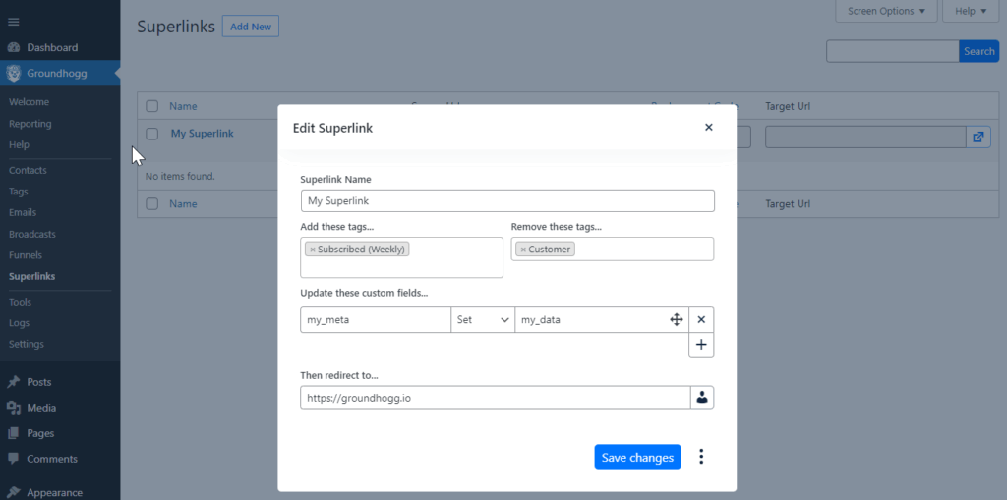The width and height of the screenshot is (1007, 500).
Task: Open Groundhogg Help submenu item
Action: pos(20,144)
